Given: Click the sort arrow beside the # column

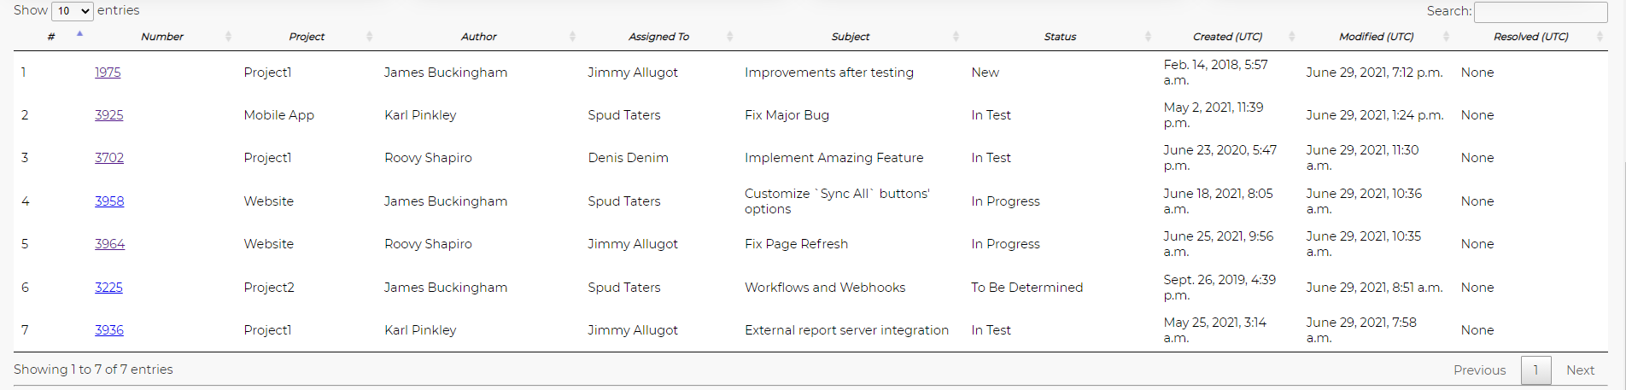Looking at the screenshot, I should click(x=79, y=34).
